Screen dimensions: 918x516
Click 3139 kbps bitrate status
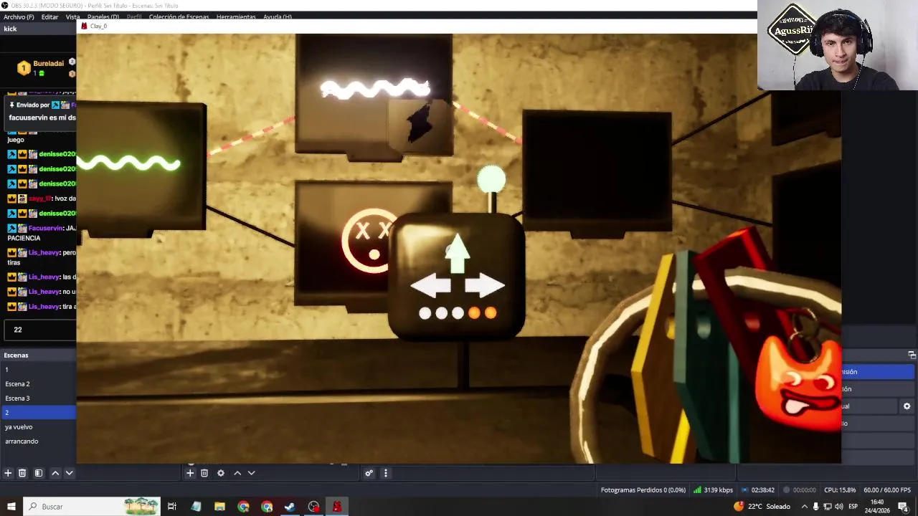713,490
